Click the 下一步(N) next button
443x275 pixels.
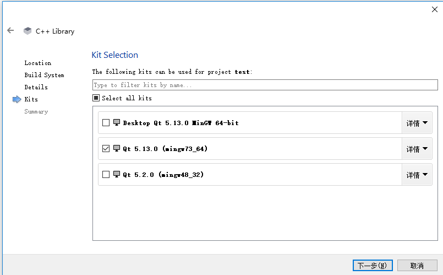point(372,266)
